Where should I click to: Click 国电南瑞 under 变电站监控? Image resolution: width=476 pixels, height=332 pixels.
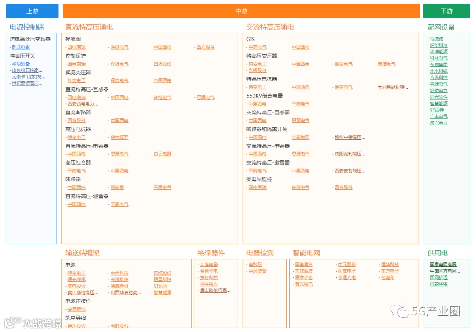coord(257,188)
